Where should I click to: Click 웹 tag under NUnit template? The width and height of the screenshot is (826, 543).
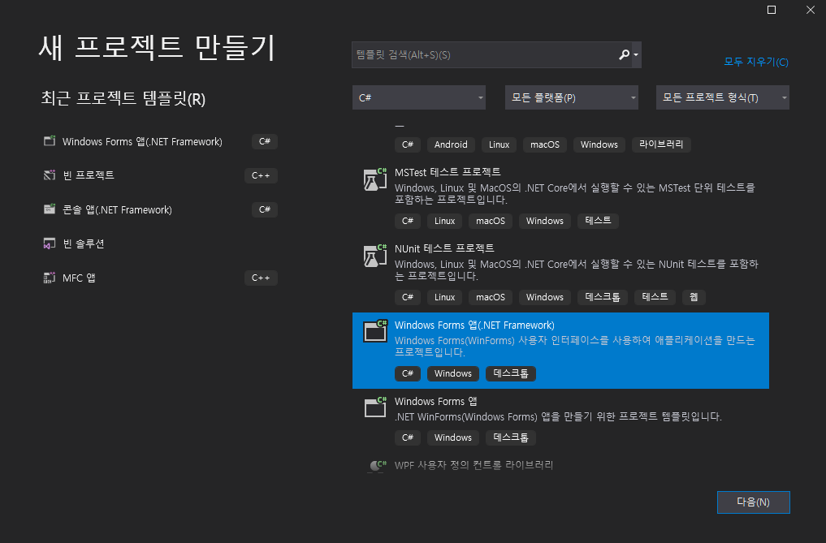694,297
